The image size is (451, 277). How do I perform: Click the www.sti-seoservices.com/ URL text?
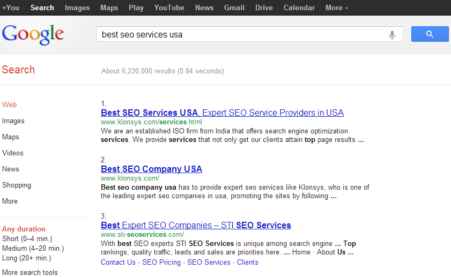pyautogui.click(x=142, y=235)
